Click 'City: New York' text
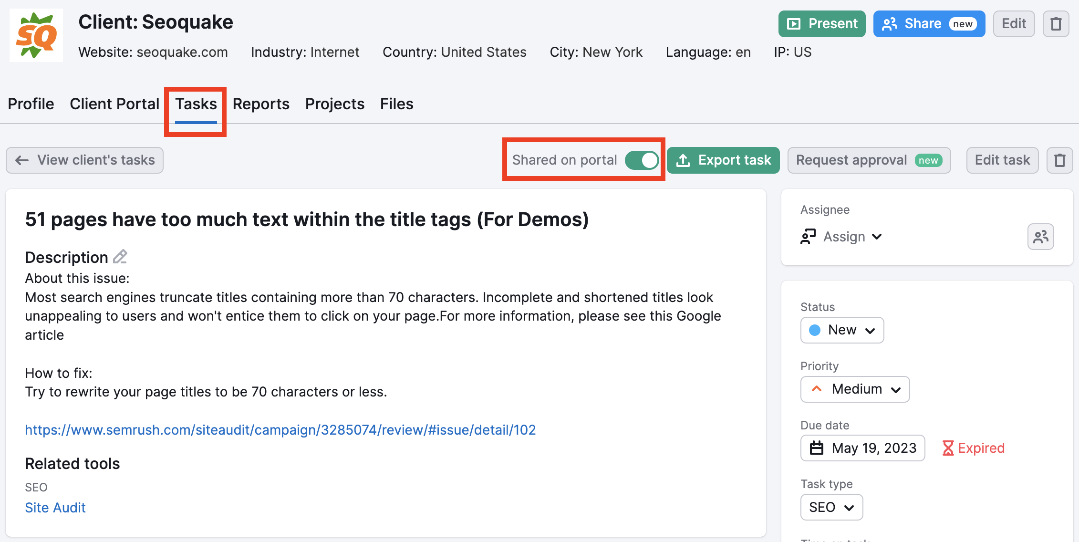Image resolution: width=1079 pixels, height=542 pixels. tap(596, 52)
